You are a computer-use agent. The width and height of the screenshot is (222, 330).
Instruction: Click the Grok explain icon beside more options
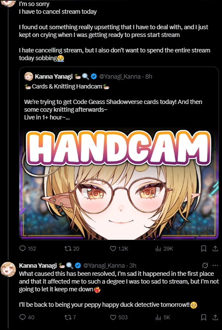click(205, 266)
